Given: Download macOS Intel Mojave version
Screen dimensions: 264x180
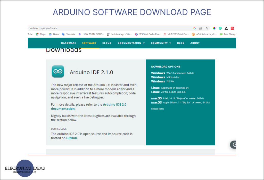Looking at the screenshot, I should point(178,98).
